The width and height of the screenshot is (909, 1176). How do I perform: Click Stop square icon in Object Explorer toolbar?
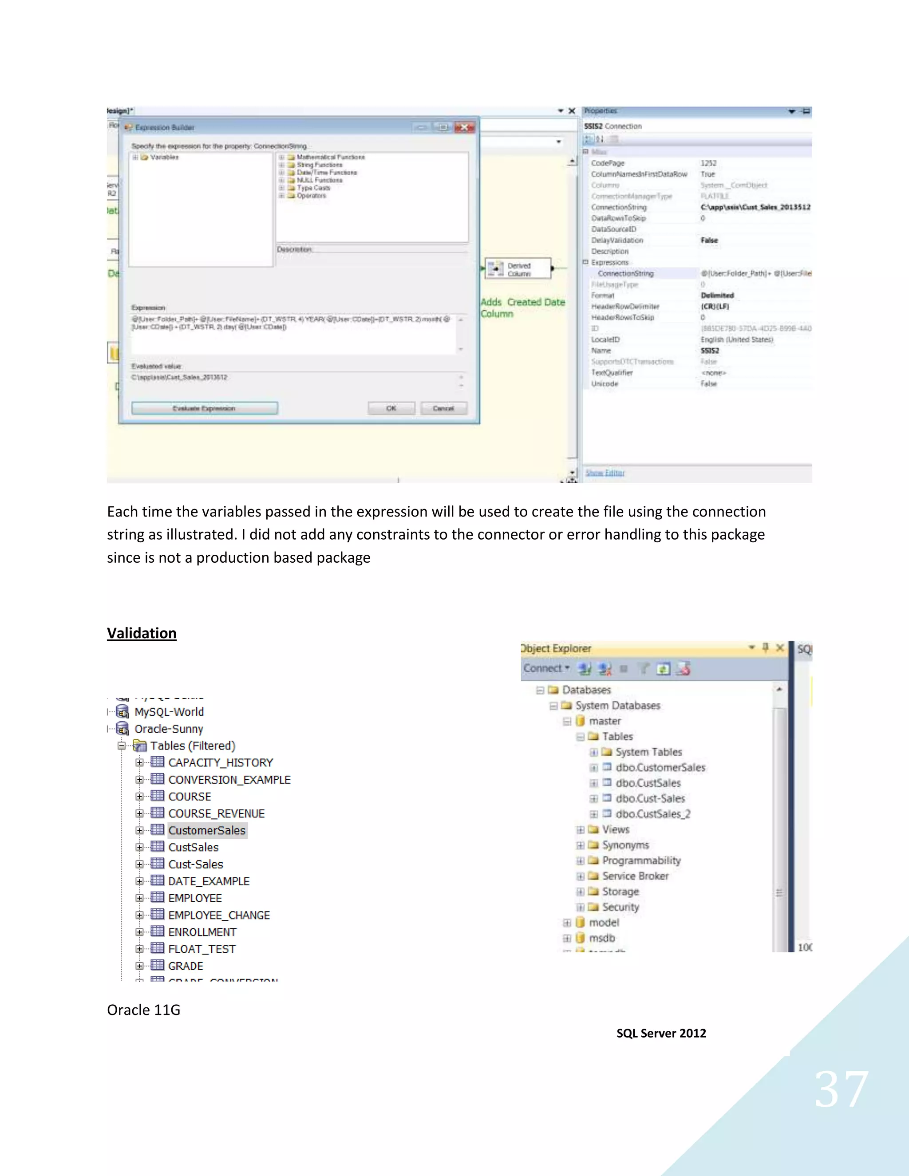click(x=624, y=669)
